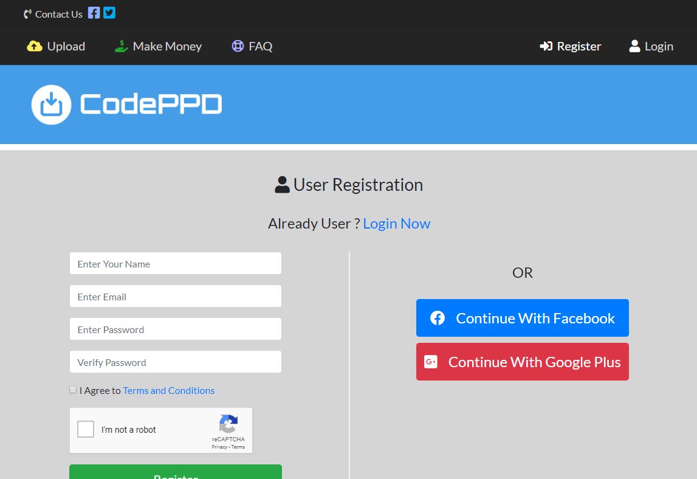This screenshot has width=697, height=479.
Task: Focus the Enter Your Name field
Action: pos(176,264)
